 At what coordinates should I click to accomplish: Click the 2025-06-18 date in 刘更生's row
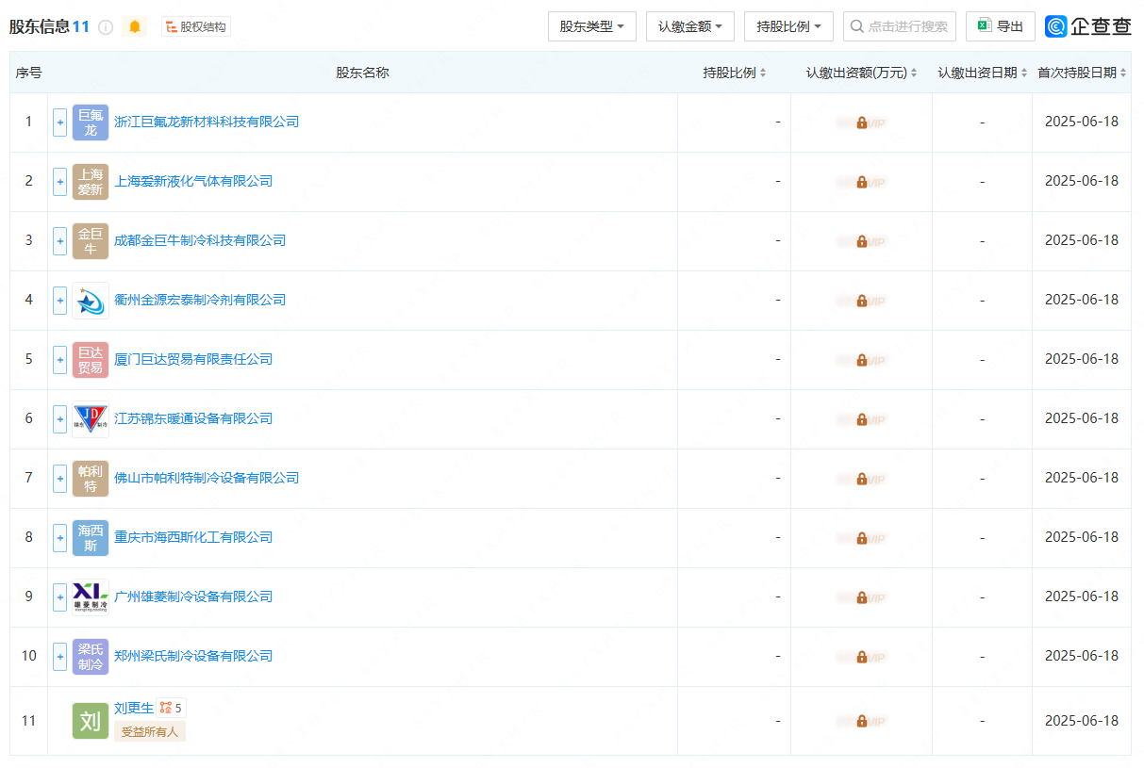tap(1082, 721)
